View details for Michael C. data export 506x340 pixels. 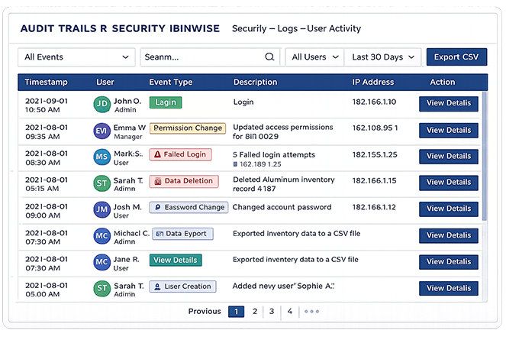[x=449, y=235]
